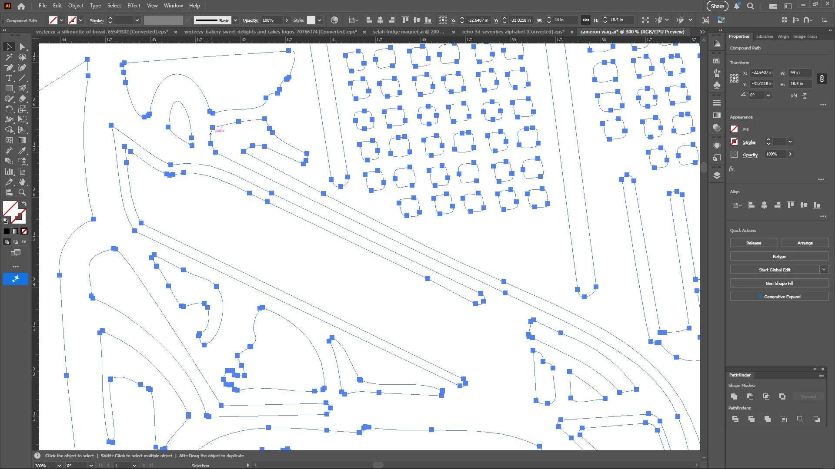Select the Magic Wand tool

(x=9, y=57)
